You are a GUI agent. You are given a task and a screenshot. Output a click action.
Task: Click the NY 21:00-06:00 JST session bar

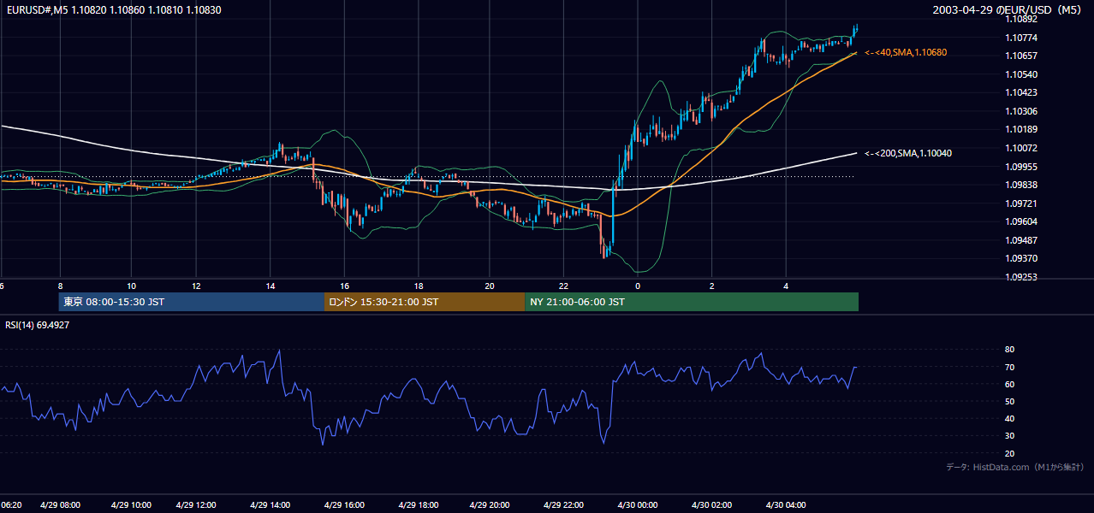pyautogui.click(x=692, y=302)
